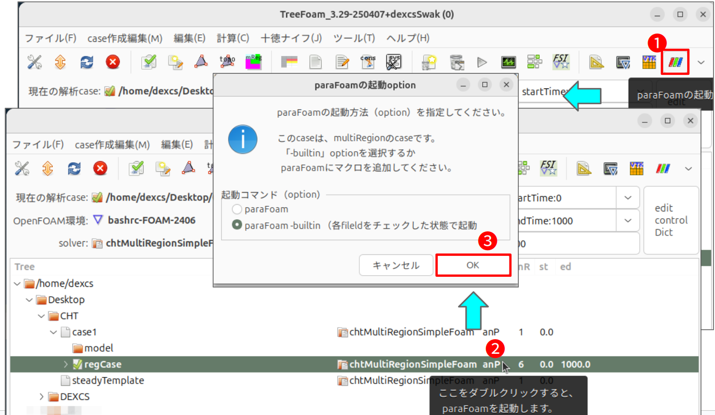Click yellow triangle ruler icon in rear TreeFoam window
715x415 pixels.
click(596, 63)
